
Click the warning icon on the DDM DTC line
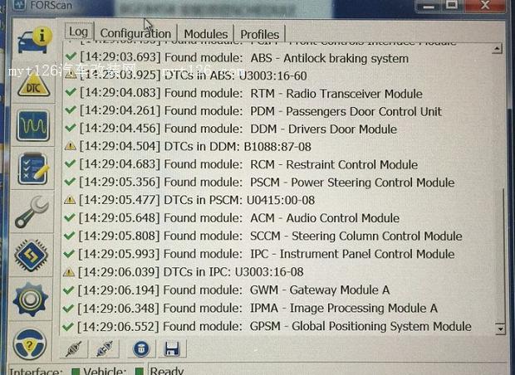(x=71, y=146)
